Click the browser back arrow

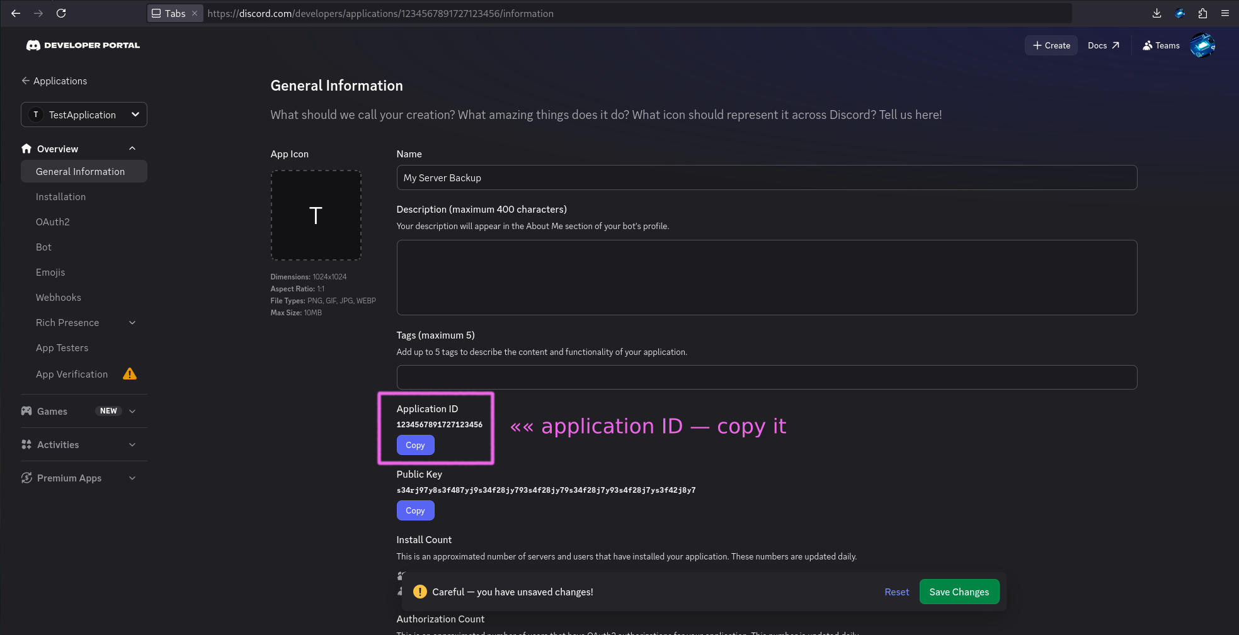point(16,13)
